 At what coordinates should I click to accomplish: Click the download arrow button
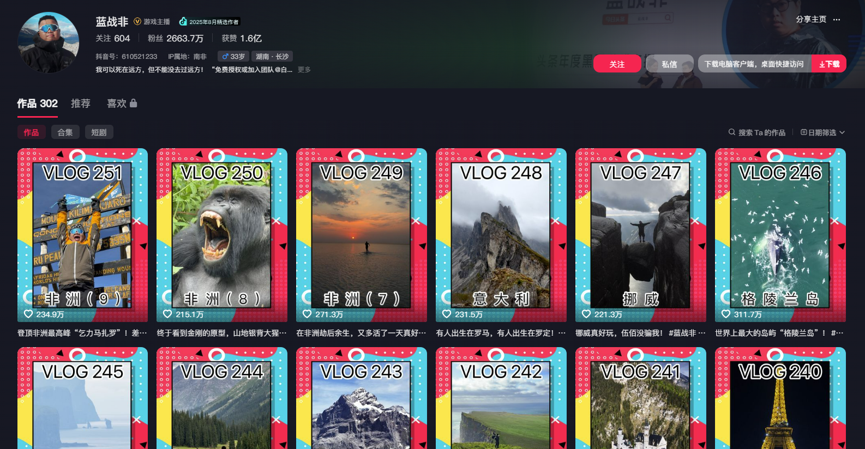[828, 64]
